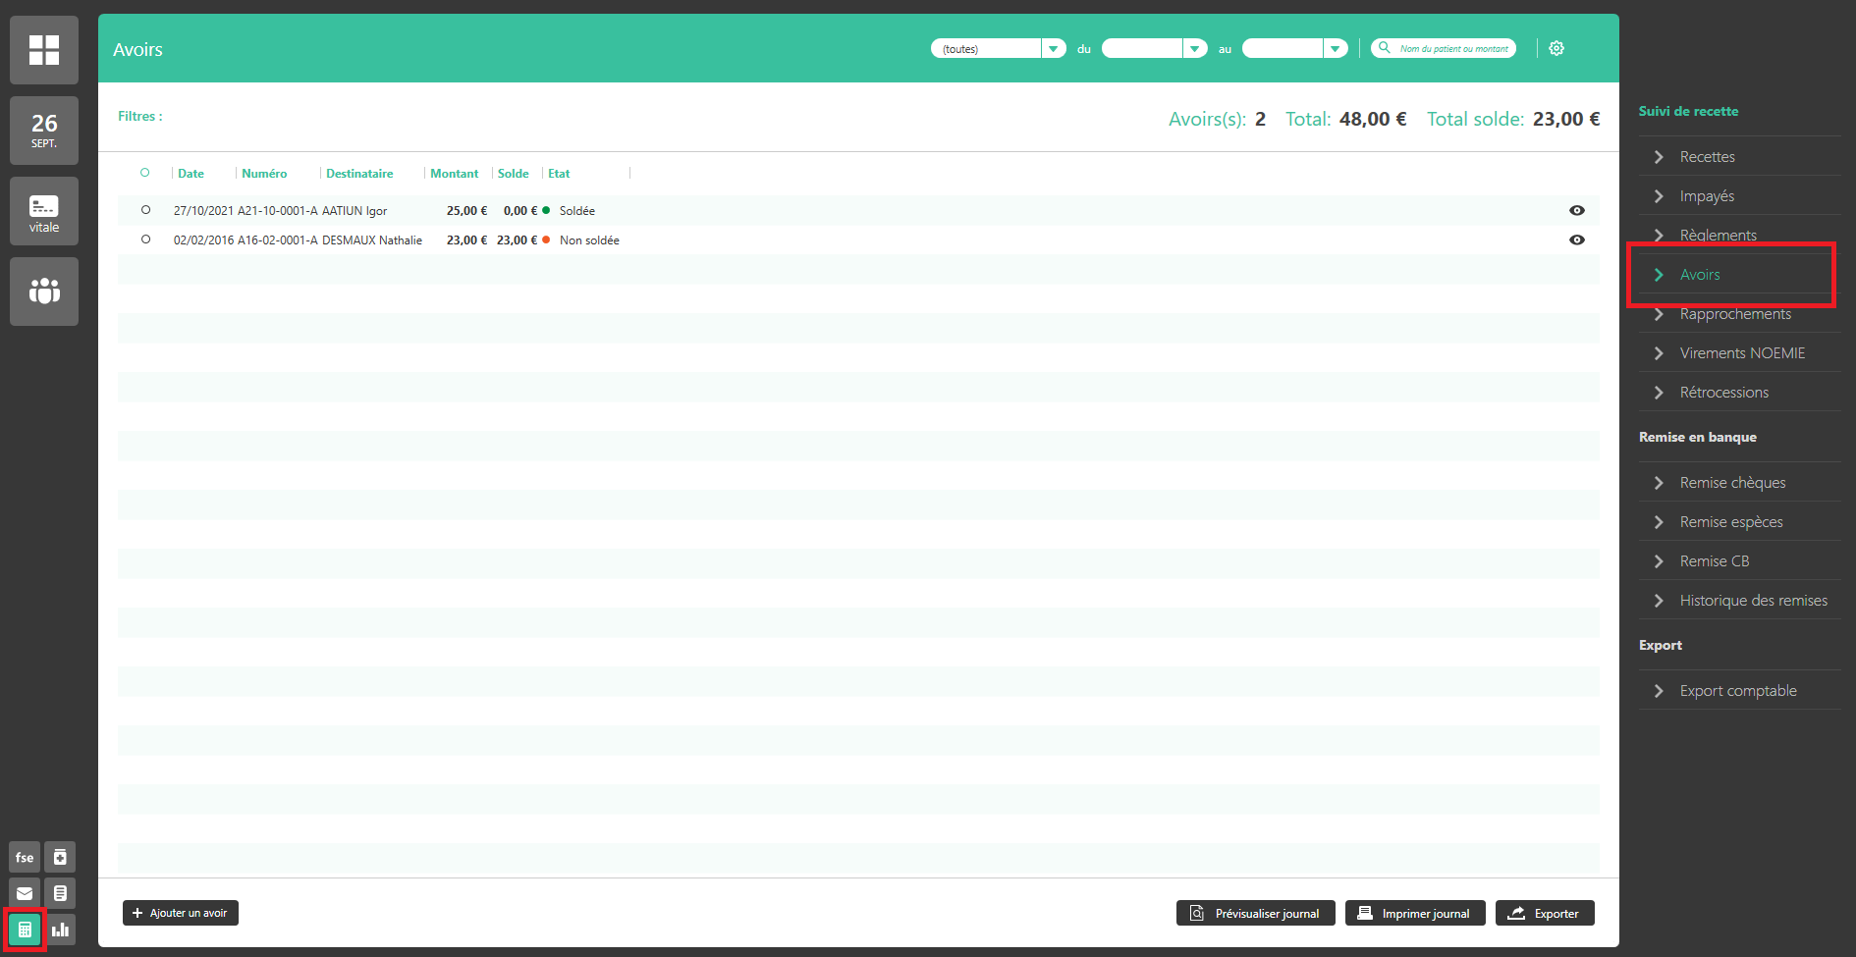The image size is (1856, 957).
Task: Select the radio for AATIUN Igor row
Action: (x=146, y=210)
